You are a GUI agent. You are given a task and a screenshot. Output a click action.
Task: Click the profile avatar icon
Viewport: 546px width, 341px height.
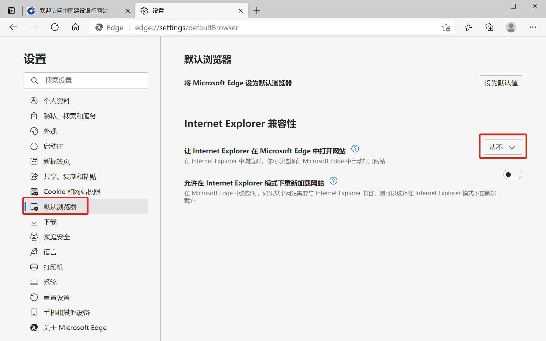click(x=511, y=27)
